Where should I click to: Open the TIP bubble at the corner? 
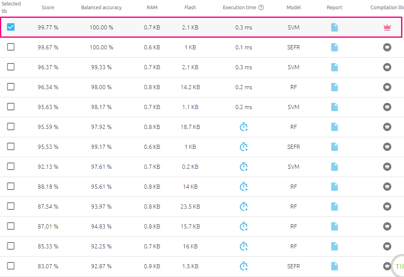point(399,266)
